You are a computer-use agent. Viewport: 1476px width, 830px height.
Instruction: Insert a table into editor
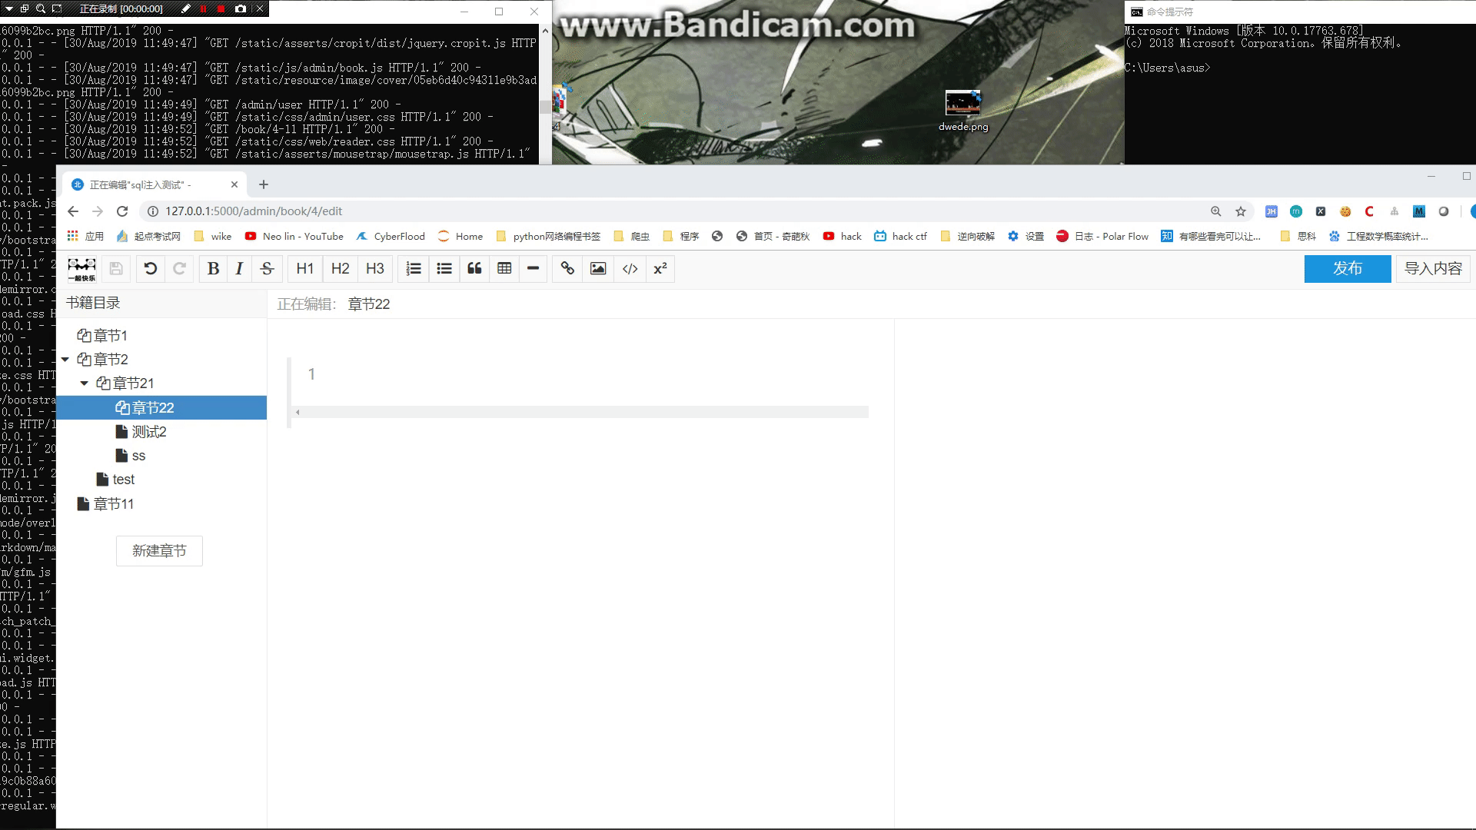pyautogui.click(x=504, y=268)
